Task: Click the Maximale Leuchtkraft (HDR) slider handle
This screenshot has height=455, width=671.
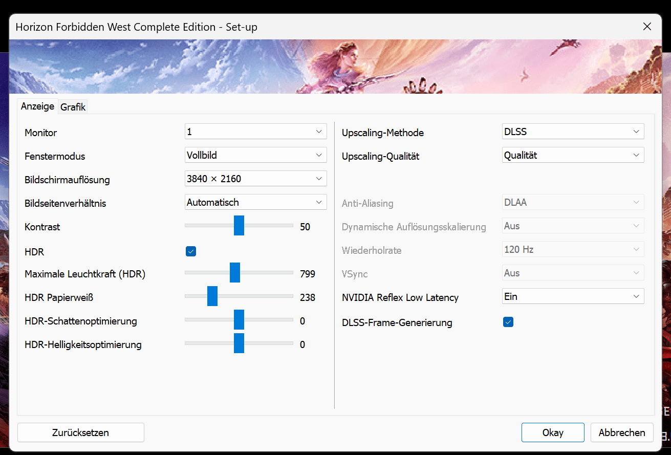Action: click(235, 272)
